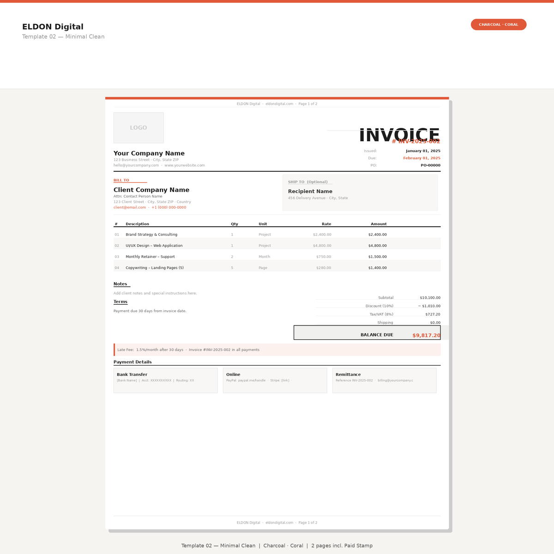Click the Late Fee notice banner
This screenshot has width=554, height=554.
[277, 350]
